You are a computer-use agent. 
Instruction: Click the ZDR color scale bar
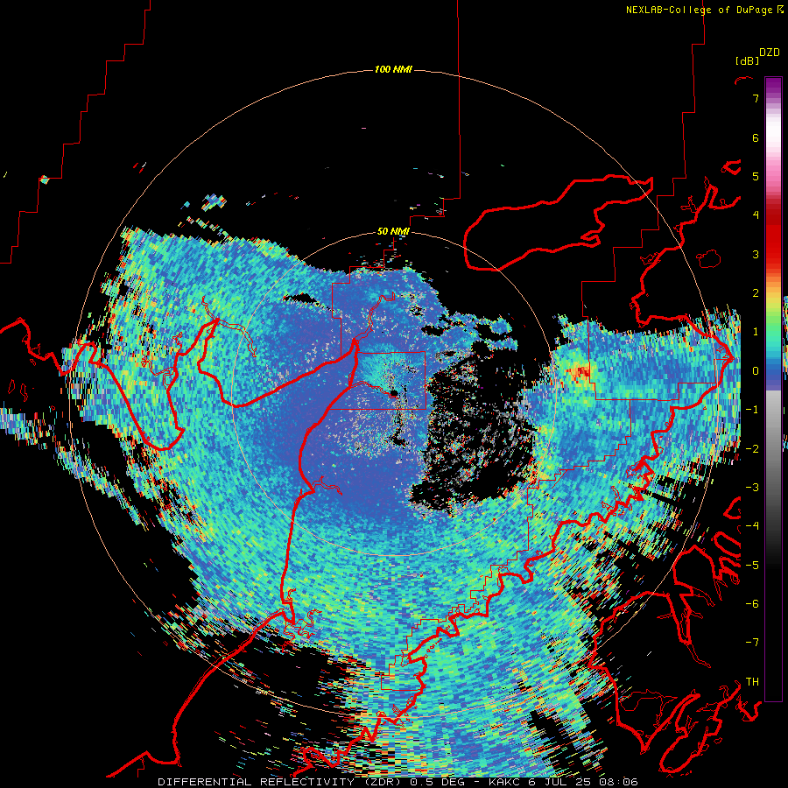[x=773, y=389]
